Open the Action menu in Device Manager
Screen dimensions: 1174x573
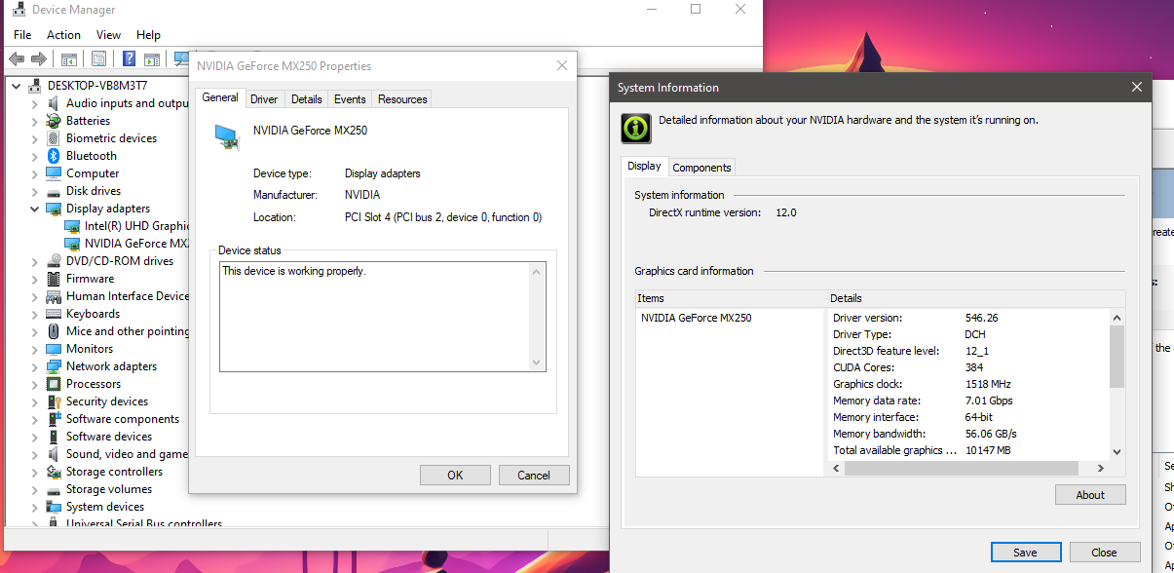coord(64,35)
